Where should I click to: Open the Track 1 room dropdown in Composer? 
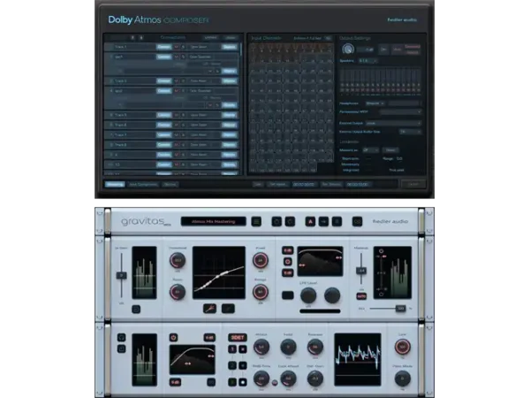pos(205,47)
